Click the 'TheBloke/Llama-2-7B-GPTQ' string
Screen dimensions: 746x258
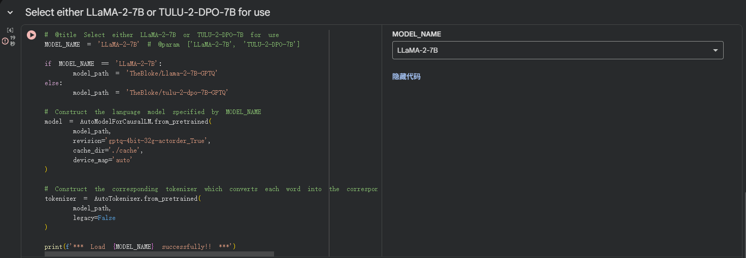tap(172, 73)
